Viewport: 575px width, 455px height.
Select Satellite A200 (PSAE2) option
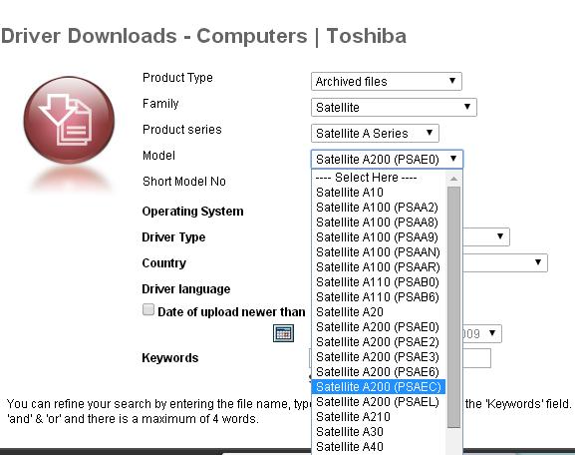(379, 342)
